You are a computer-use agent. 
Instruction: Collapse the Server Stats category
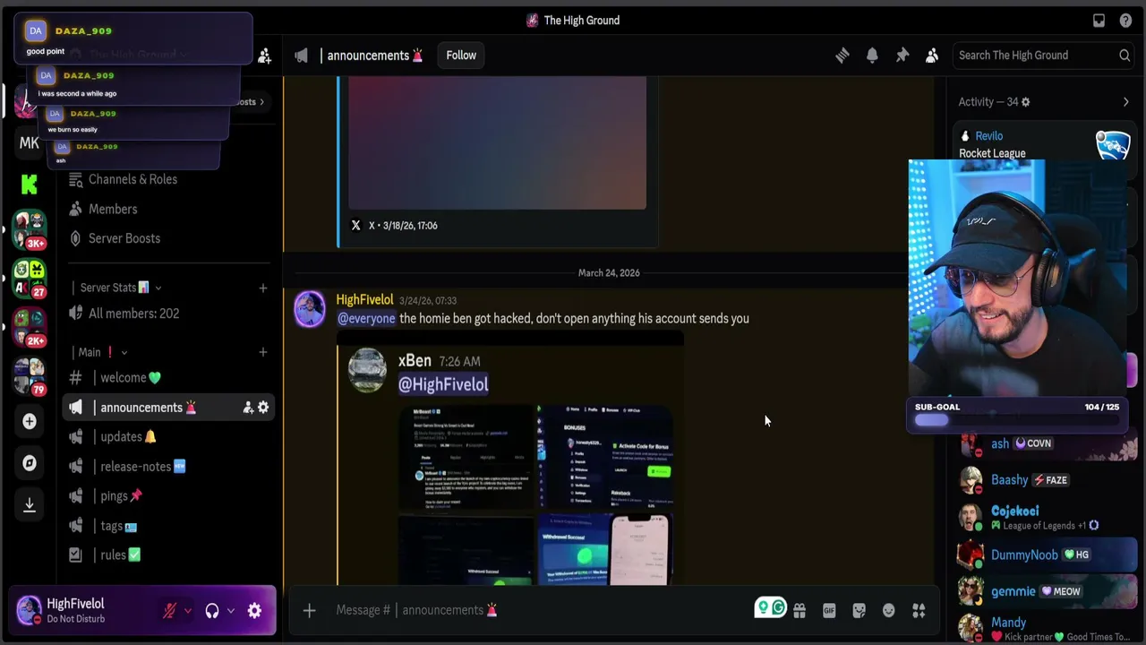pos(121,288)
